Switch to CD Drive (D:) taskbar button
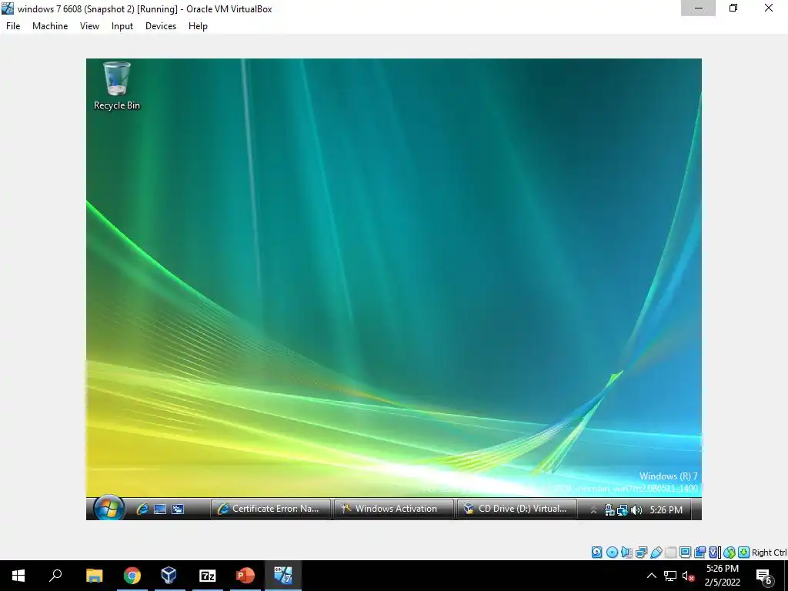 [x=517, y=509]
